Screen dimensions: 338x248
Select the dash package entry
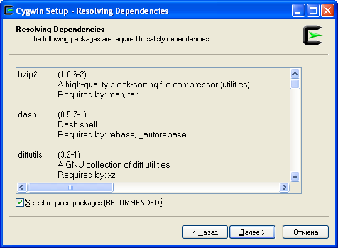click(27, 115)
